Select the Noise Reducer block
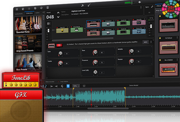 click(x=77, y=29)
